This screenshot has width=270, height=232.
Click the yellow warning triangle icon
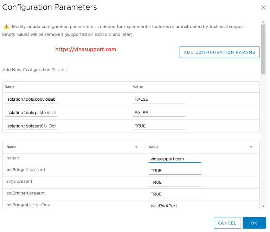click(x=6, y=27)
